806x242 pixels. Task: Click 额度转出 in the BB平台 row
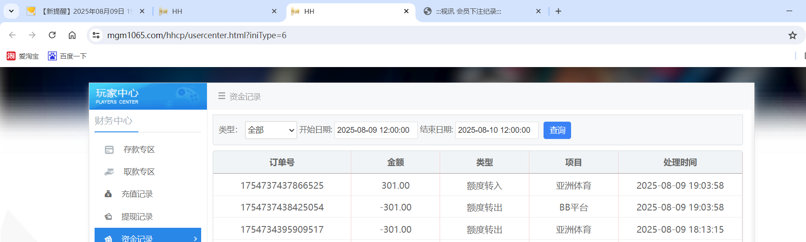(484, 207)
